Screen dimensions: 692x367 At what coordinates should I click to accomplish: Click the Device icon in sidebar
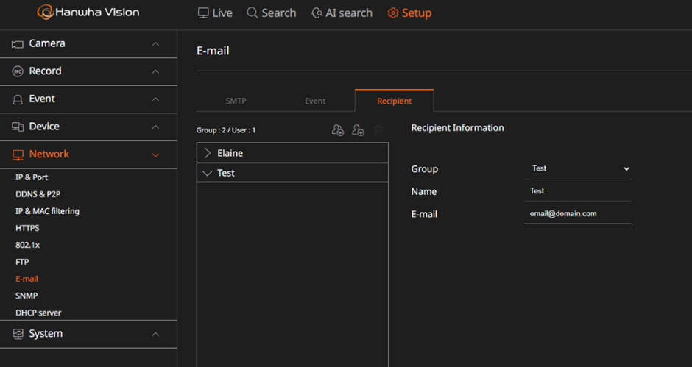coord(18,127)
